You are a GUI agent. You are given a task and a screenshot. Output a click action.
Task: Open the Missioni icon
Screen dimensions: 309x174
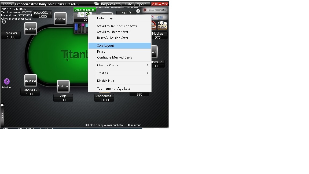[7, 81]
